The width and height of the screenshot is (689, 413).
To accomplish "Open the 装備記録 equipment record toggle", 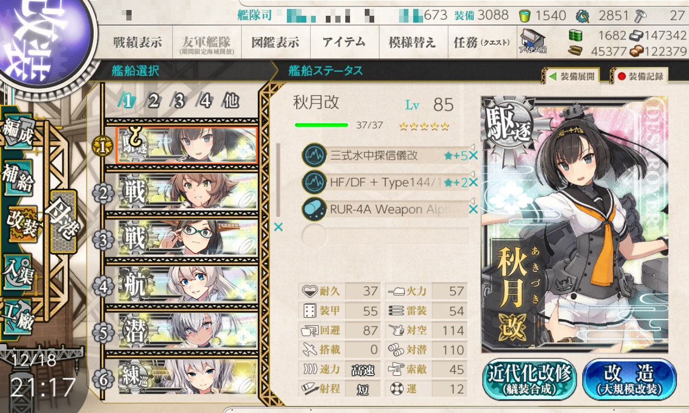I will click(639, 76).
